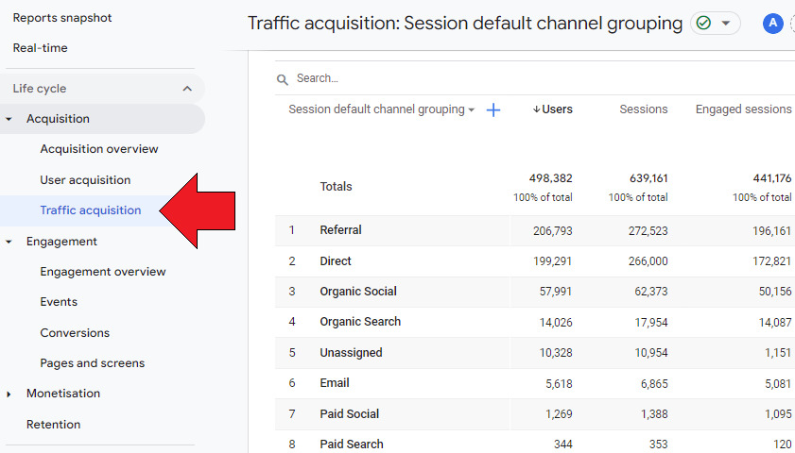Click the blue plus add-dimension icon
The width and height of the screenshot is (795, 453).
[x=493, y=109]
